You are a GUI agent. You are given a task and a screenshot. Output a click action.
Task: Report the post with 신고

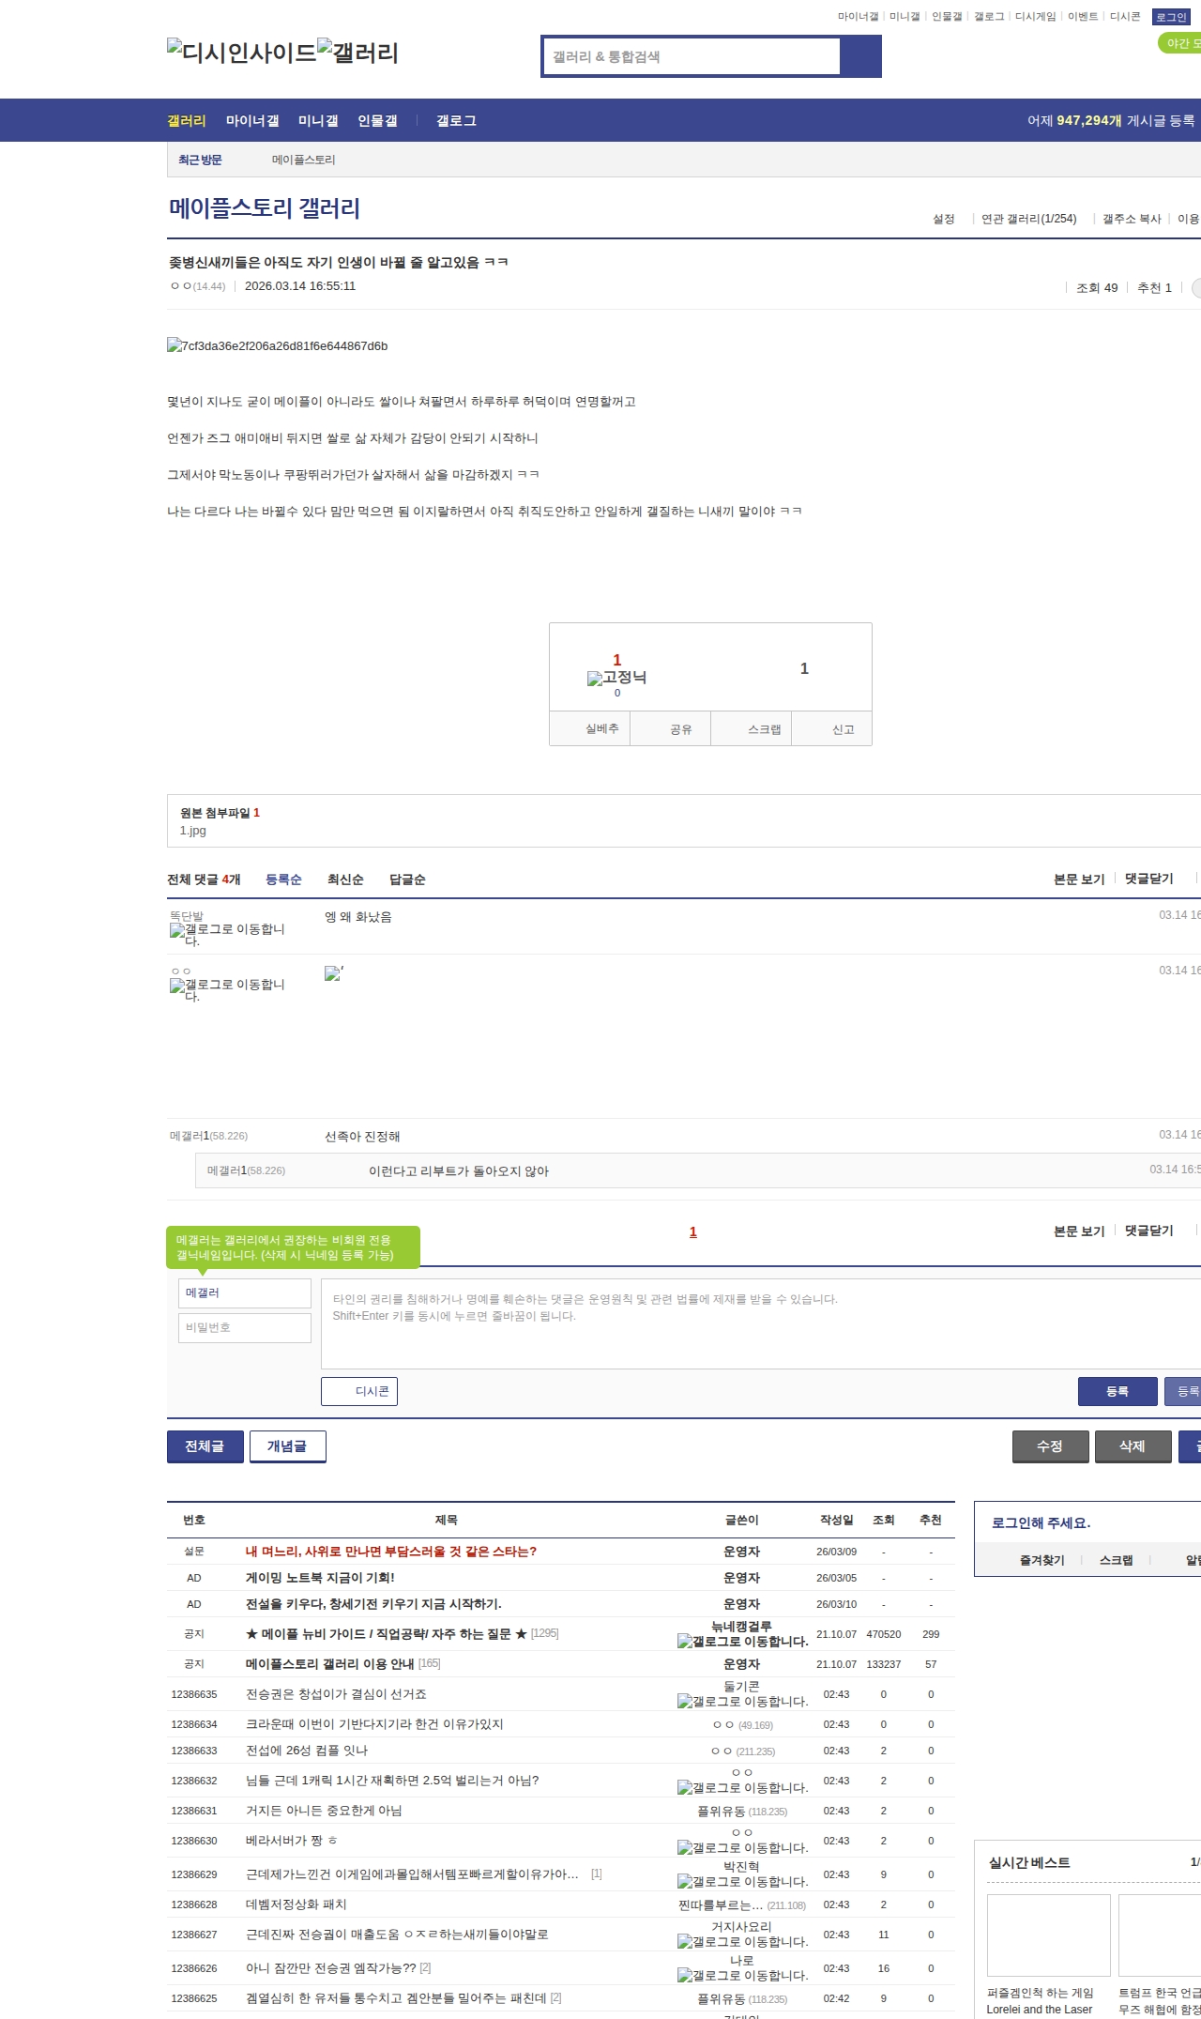(832, 729)
